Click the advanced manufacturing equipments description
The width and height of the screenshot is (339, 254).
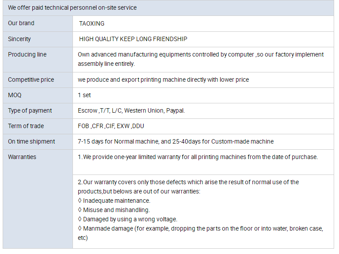point(201,59)
